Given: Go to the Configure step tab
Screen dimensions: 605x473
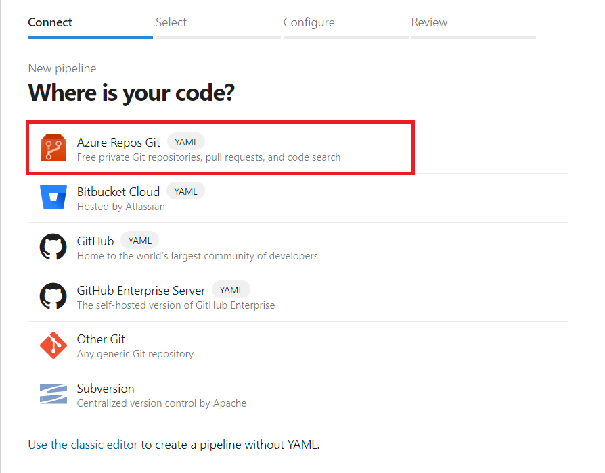Looking at the screenshot, I should [x=309, y=22].
